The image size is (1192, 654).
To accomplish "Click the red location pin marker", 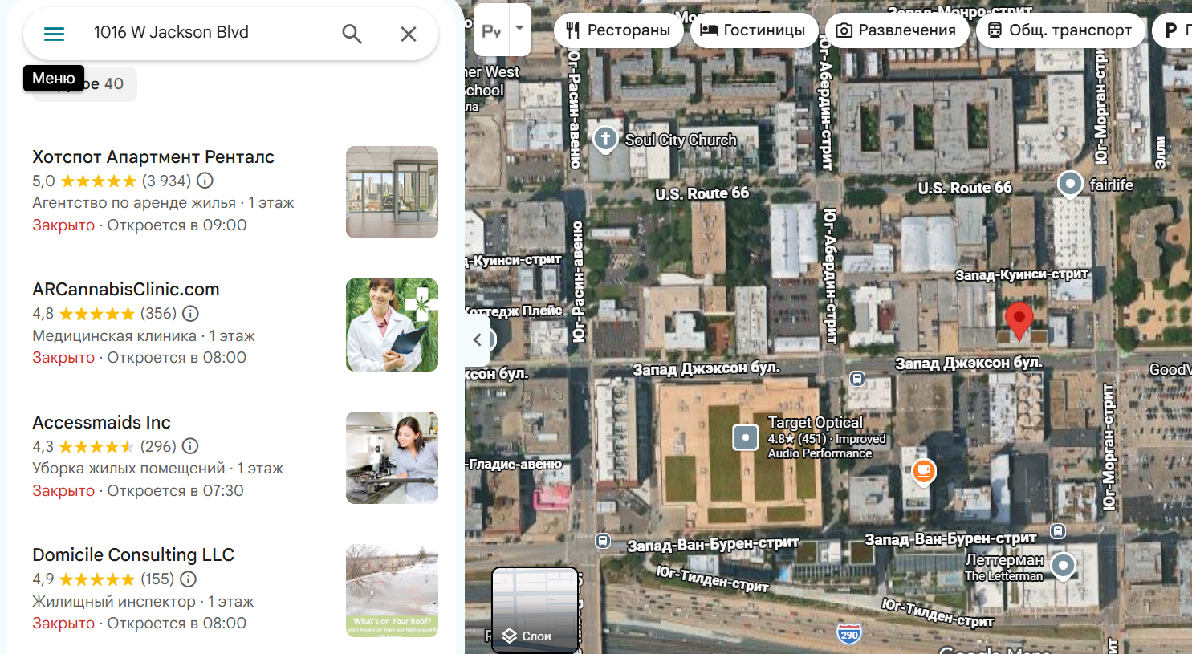I will [x=1019, y=320].
